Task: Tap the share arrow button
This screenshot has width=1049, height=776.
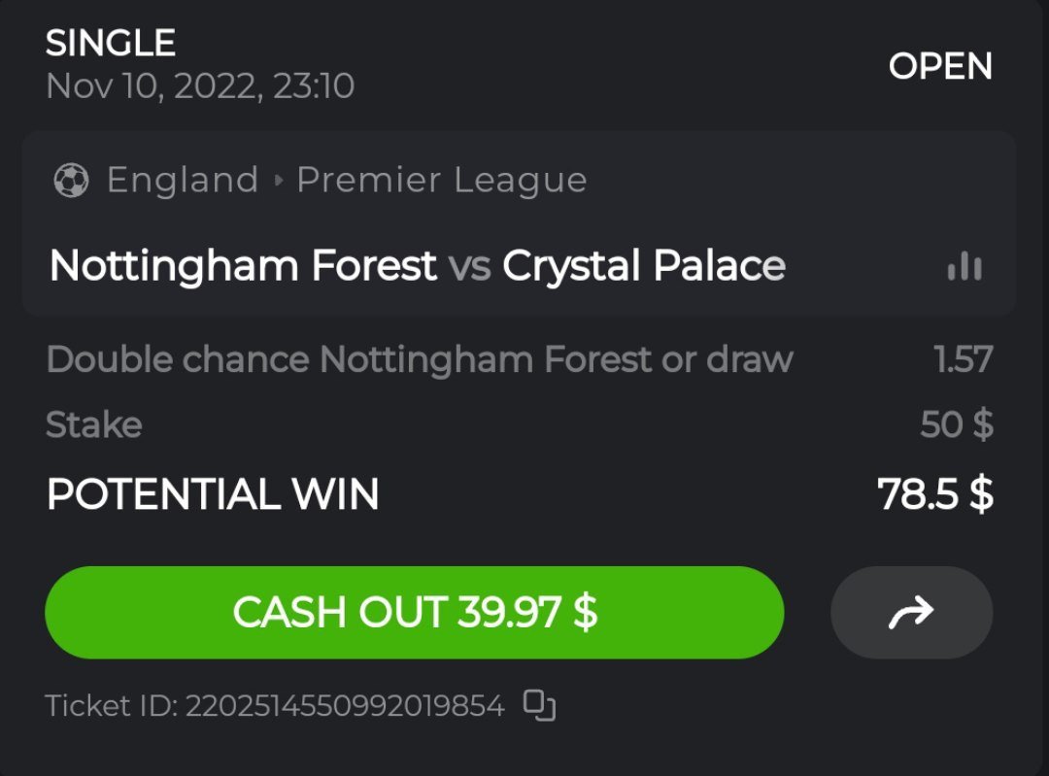Action: click(x=911, y=613)
